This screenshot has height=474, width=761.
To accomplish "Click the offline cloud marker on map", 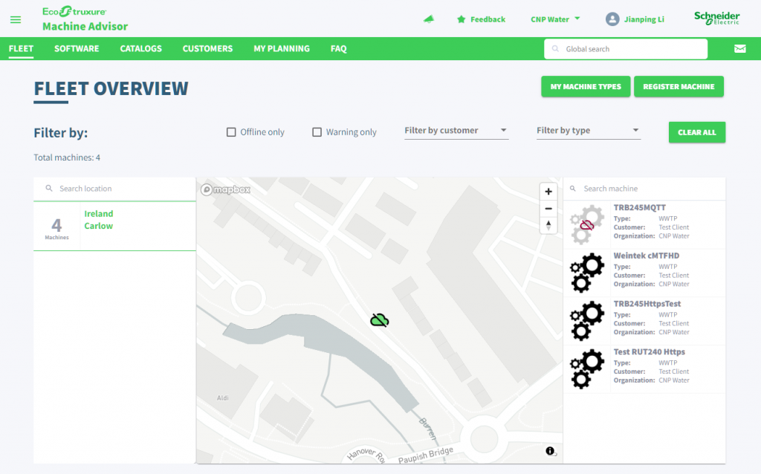I will (x=380, y=320).
